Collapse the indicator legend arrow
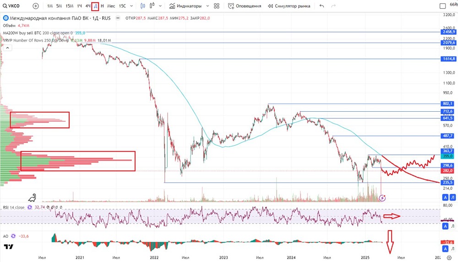The image size is (458, 262). point(8,48)
